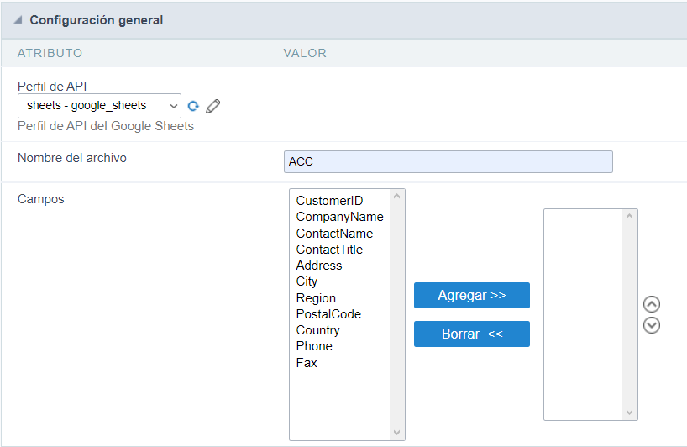Image resolution: width=687 pixels, height=447 pixels.
Task: Select Phone in the fields list
Action: tap(314, 346)
